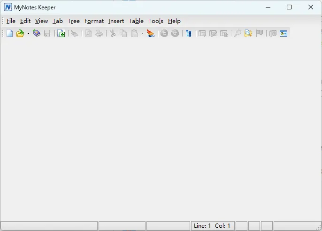Expand the paste options dropdown arrow
This screenshot has height=231, width=322.
[x=142, y=33]
